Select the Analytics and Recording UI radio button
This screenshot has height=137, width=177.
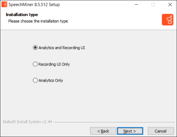35,48
